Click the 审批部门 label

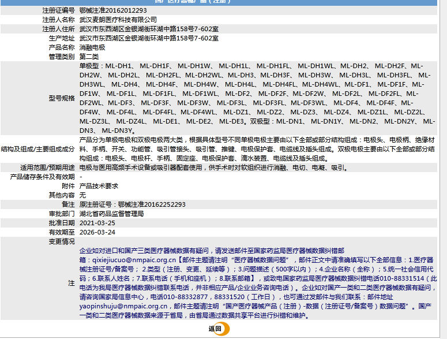[x=62, y=214]
